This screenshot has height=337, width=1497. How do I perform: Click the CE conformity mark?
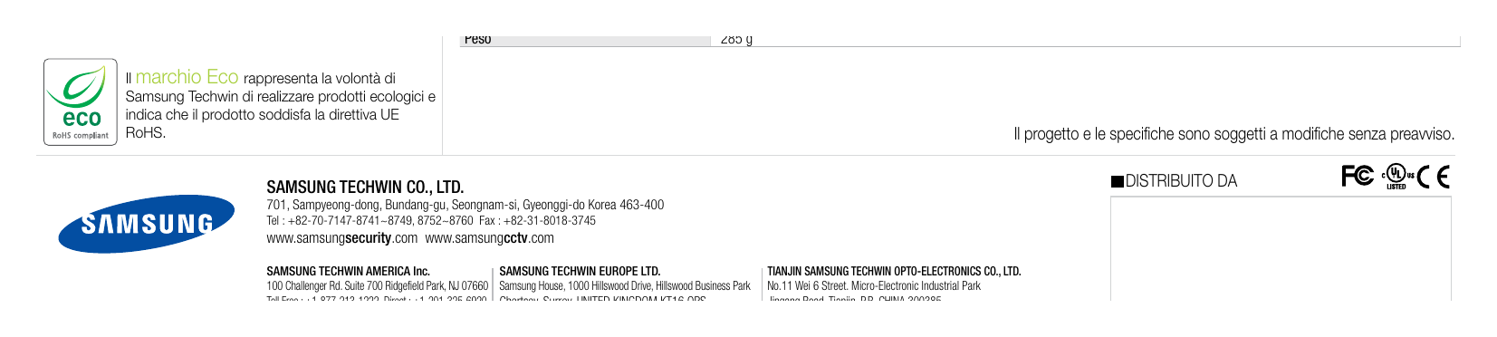pos(1434,177)
